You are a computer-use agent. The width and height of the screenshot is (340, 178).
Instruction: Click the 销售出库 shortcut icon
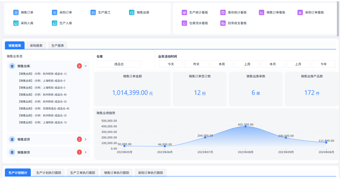[x=132, y=12]
